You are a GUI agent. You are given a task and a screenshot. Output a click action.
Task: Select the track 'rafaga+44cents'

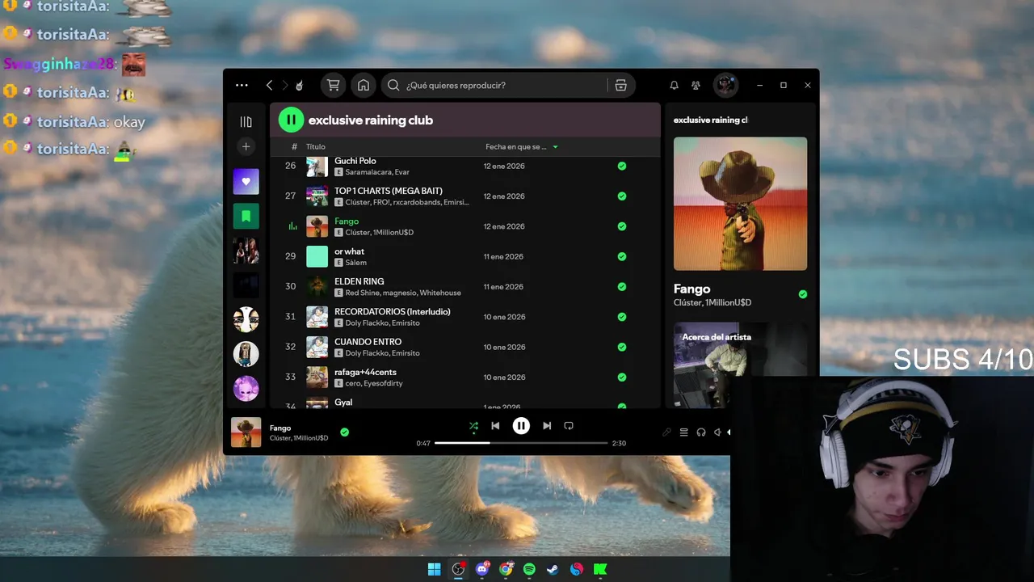click(365, 372)
